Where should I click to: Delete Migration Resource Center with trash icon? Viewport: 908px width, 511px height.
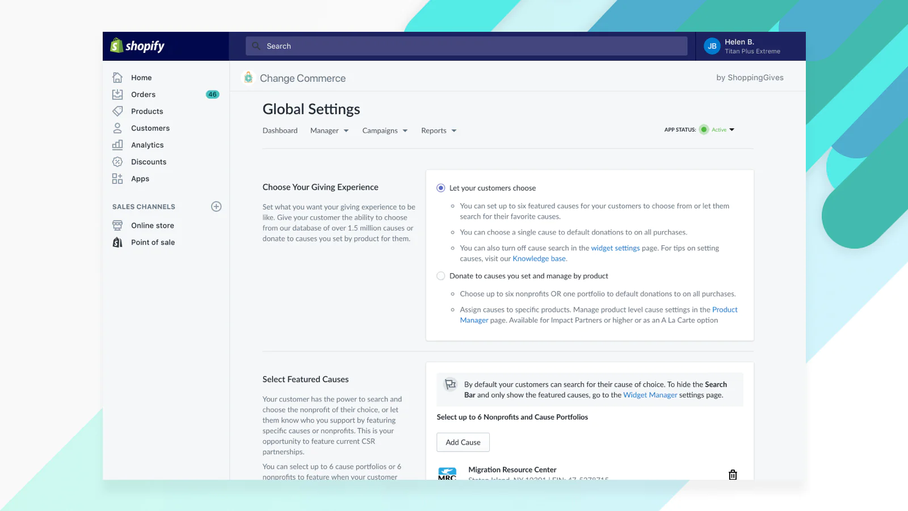733,475
